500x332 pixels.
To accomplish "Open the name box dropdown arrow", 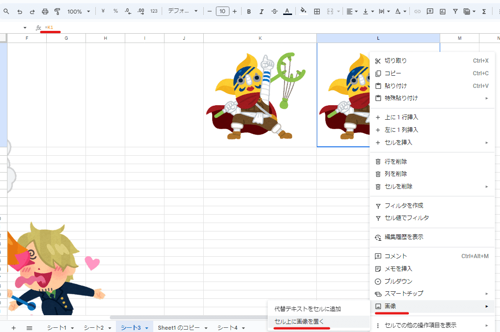I will coord(25,28).
